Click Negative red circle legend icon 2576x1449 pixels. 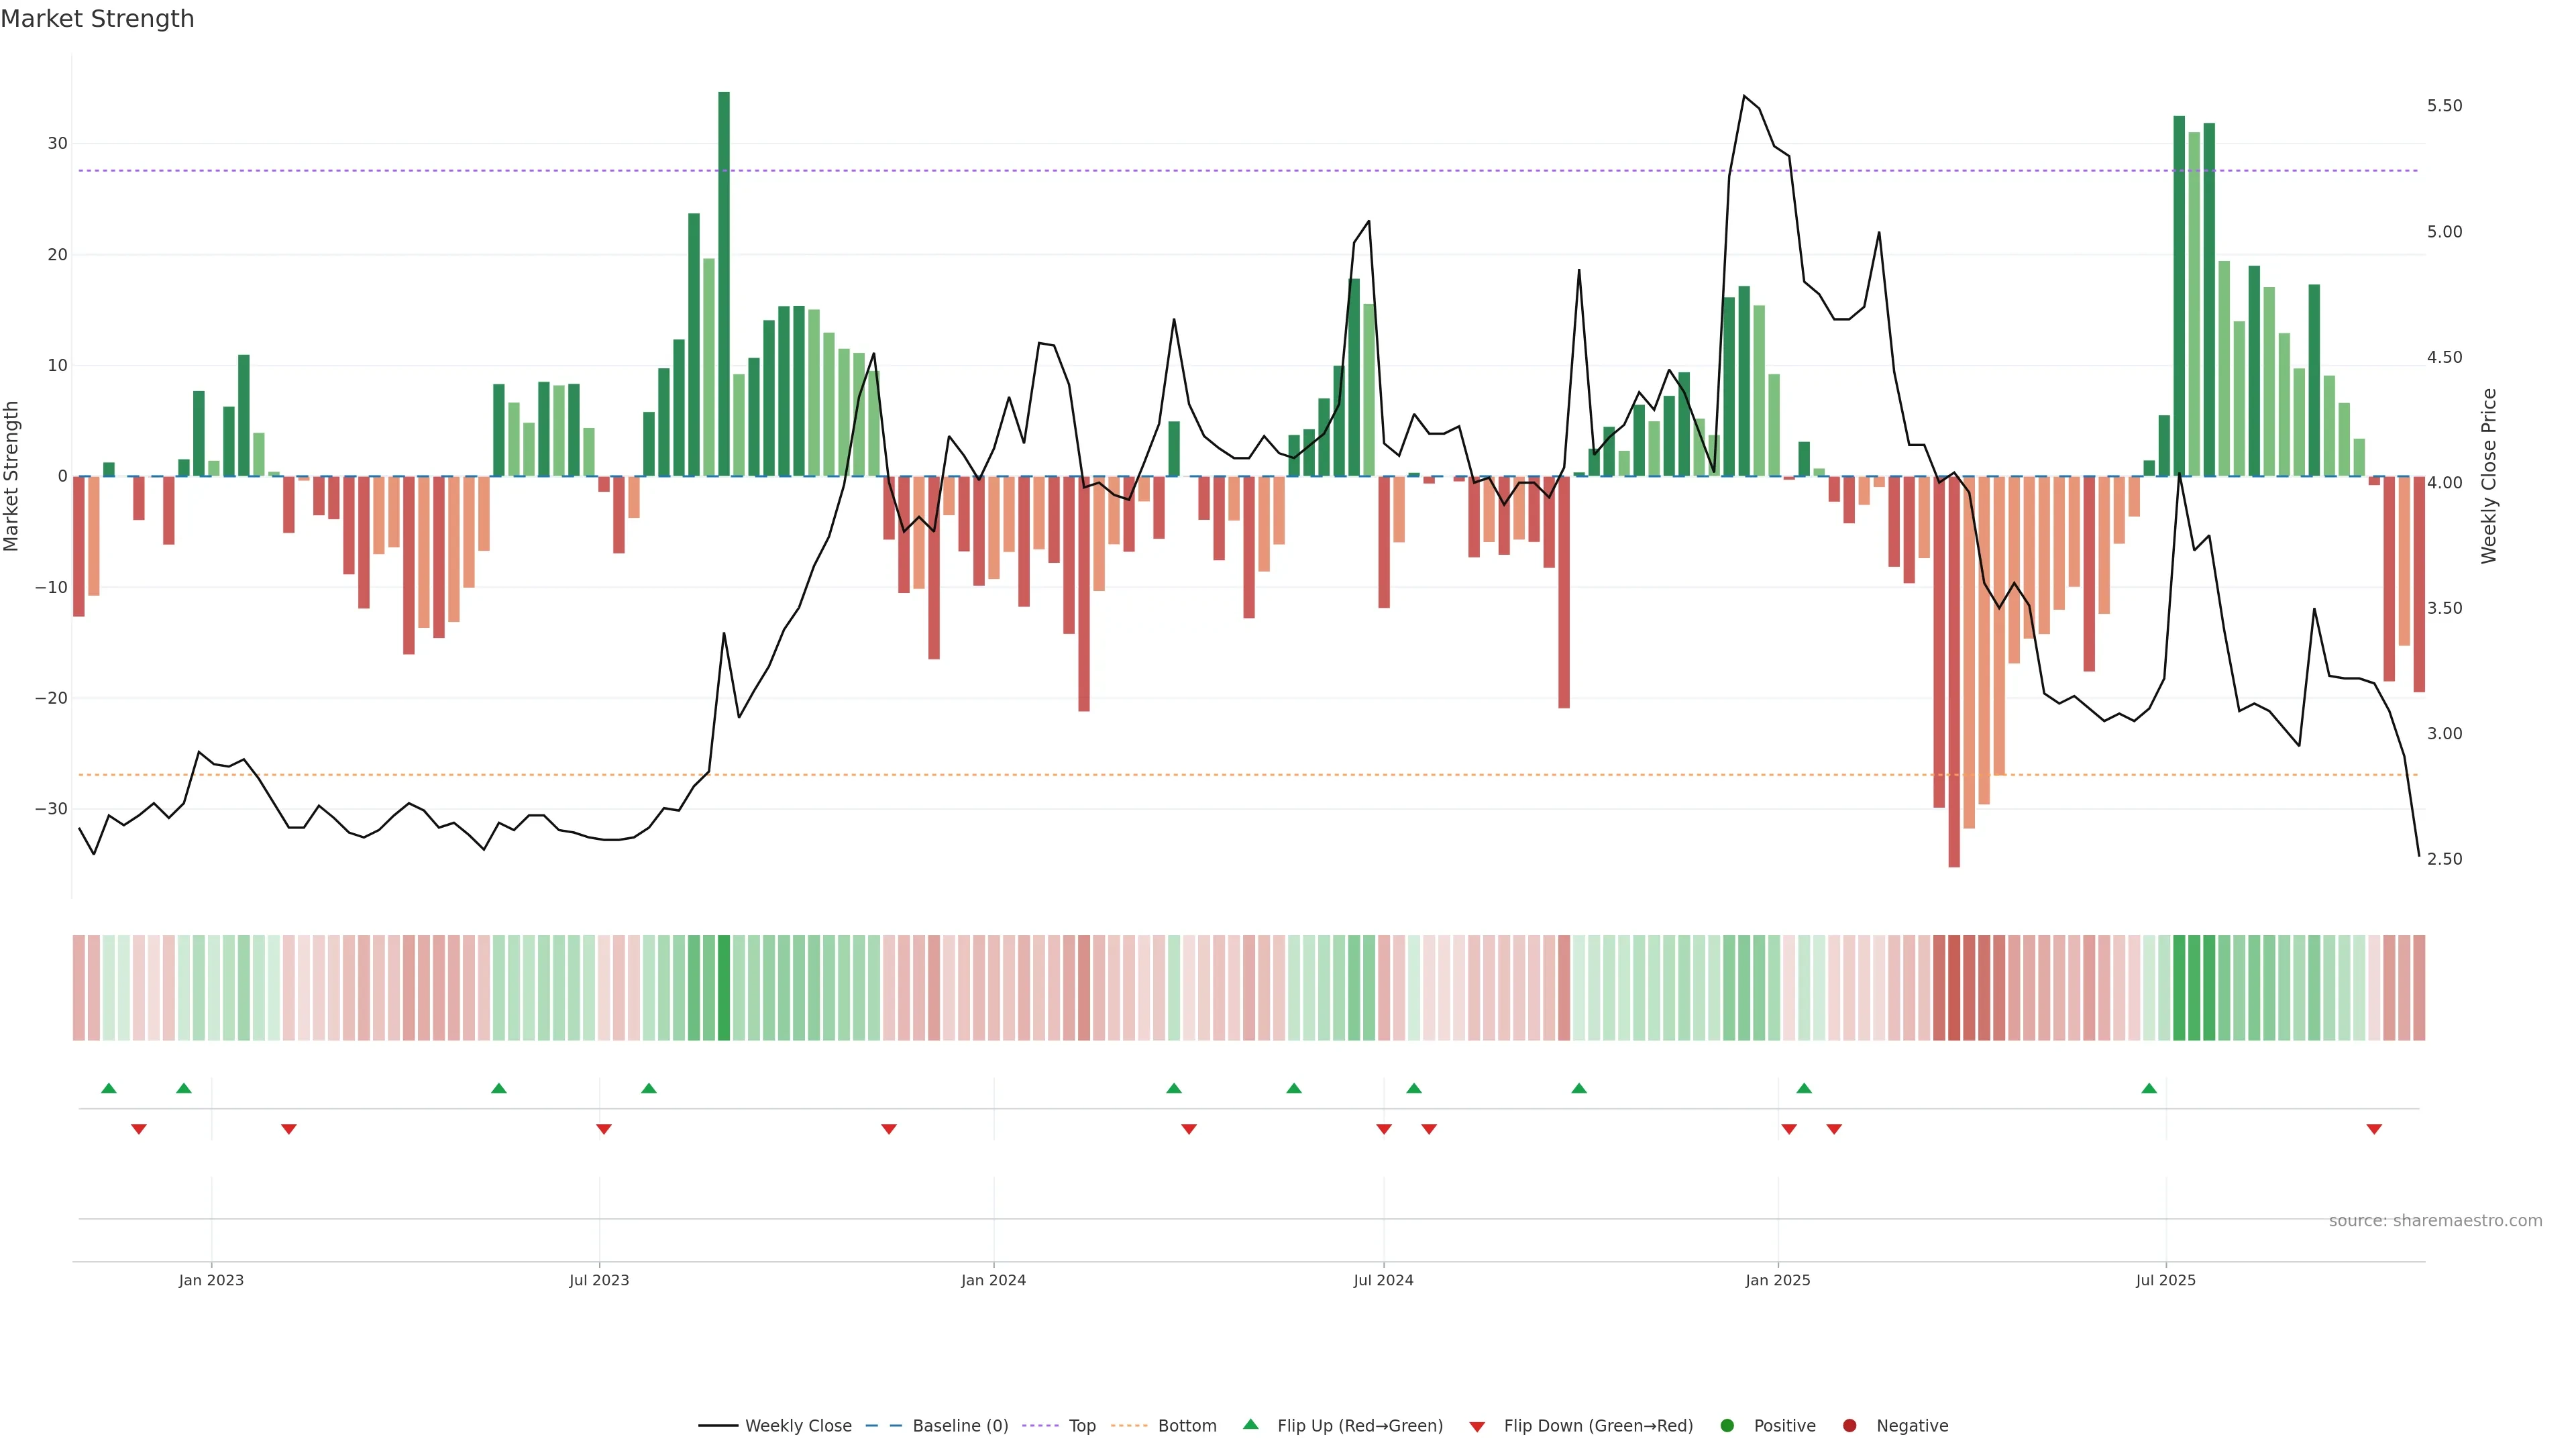(1849, 1425)
